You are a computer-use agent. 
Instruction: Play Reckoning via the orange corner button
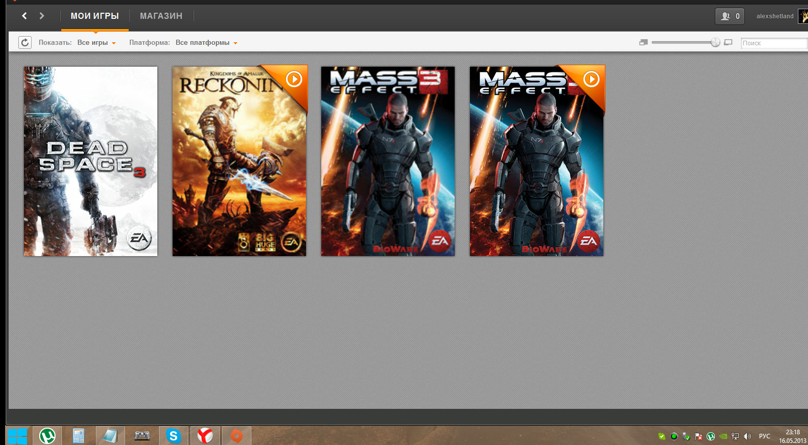click(x=294, y=79)
